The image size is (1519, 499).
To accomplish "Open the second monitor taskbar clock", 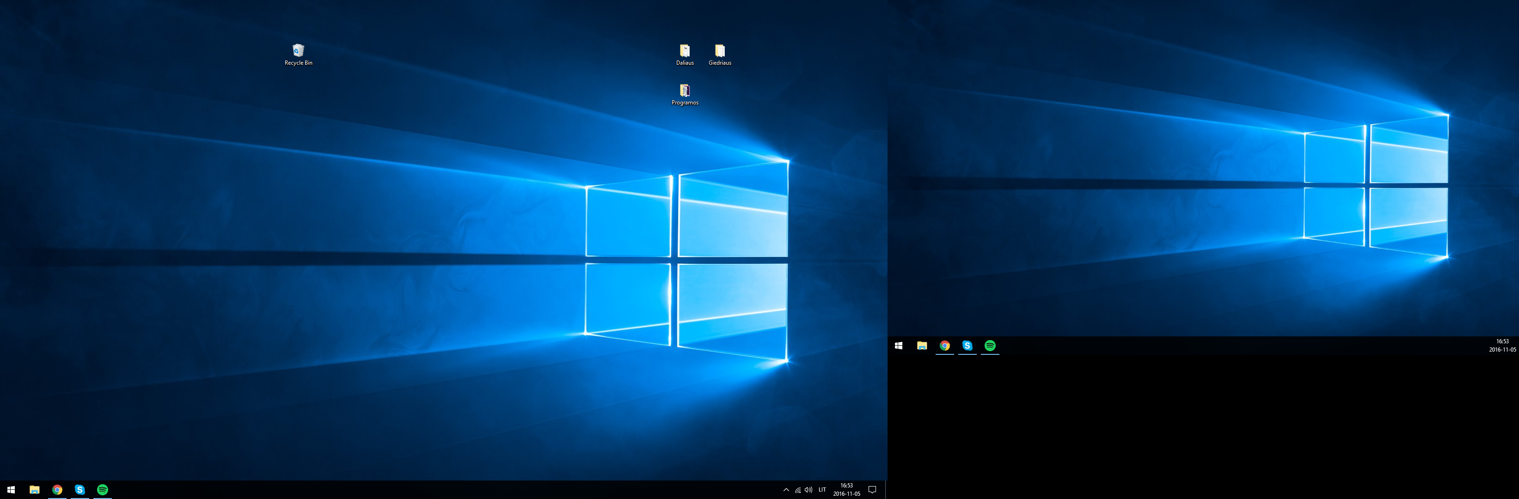I will (1502, 345).
